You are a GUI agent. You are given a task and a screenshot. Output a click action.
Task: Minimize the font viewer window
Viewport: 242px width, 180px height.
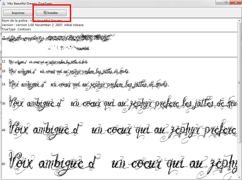[219, 2]
